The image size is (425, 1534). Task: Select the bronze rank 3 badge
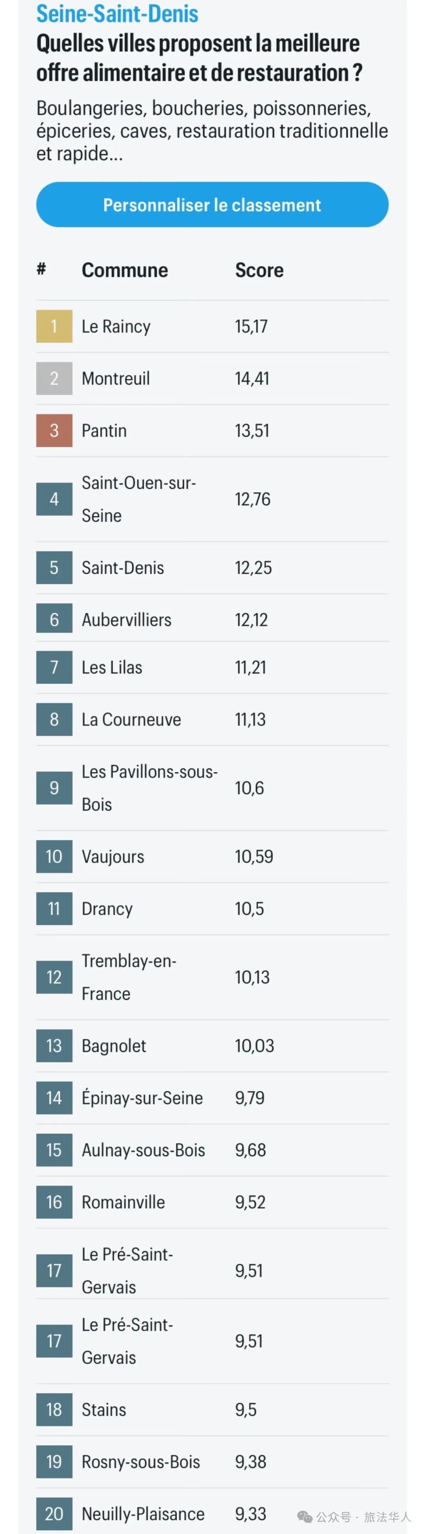pos(54,430)
